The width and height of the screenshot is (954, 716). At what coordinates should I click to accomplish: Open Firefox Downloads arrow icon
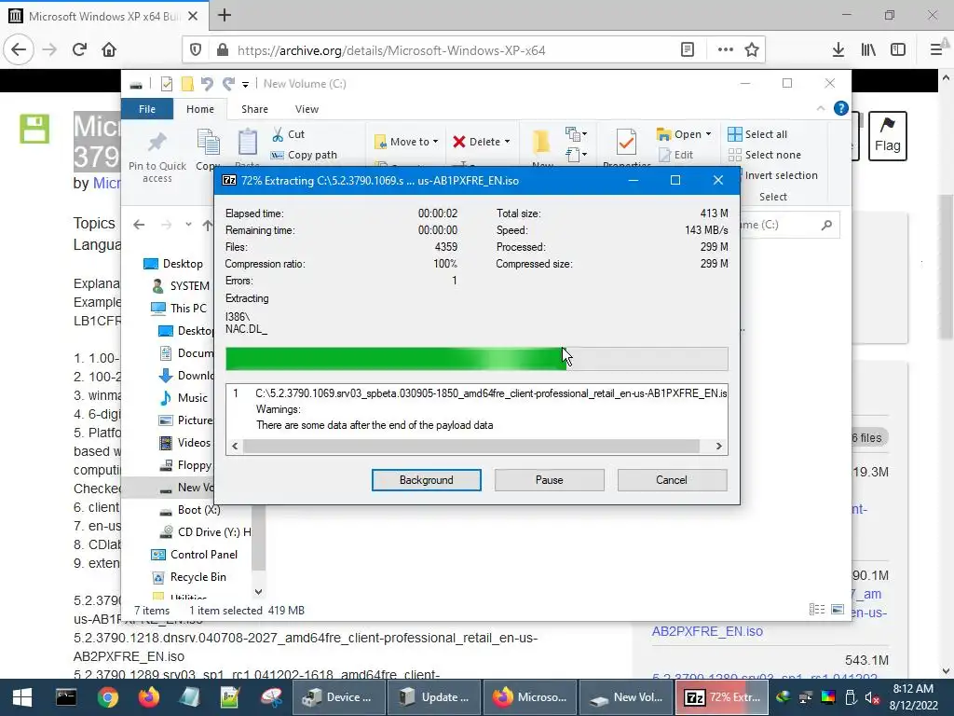838,49
